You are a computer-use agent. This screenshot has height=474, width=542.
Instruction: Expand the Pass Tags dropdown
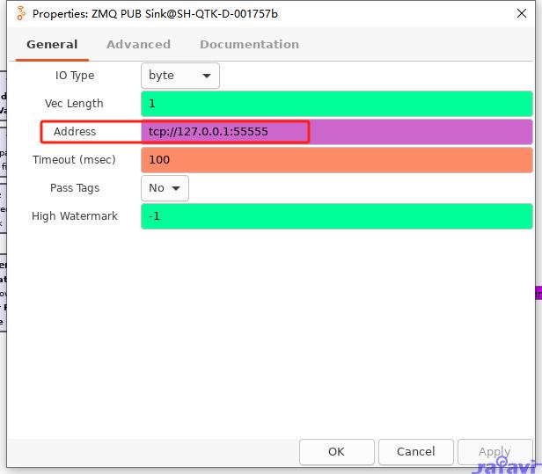coord(165,188)
